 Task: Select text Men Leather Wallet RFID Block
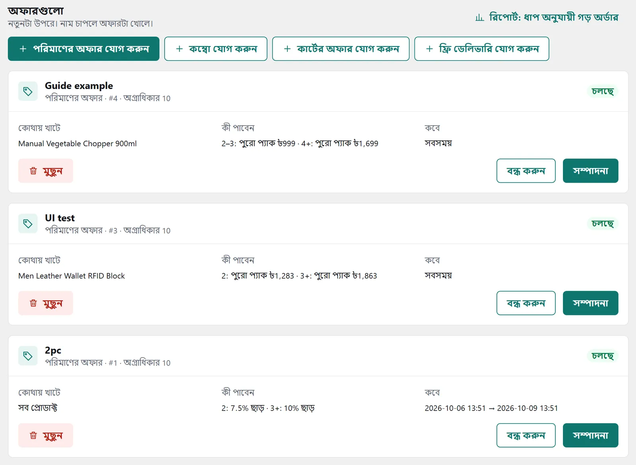tap(72, 276)
